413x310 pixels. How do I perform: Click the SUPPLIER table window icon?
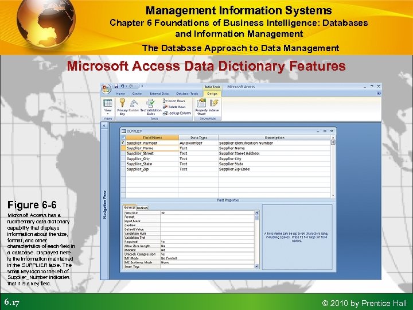click(123, 131)
